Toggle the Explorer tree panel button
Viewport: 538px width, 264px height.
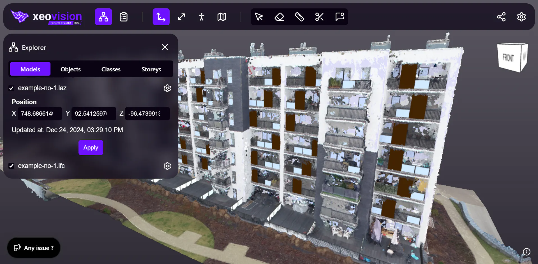tap(103, 17)
